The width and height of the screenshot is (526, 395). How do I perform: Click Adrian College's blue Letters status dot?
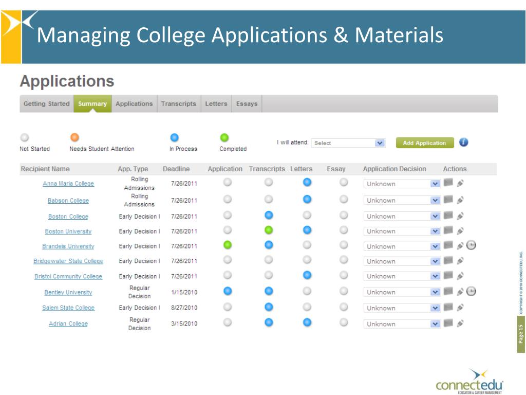coord(307,322)
